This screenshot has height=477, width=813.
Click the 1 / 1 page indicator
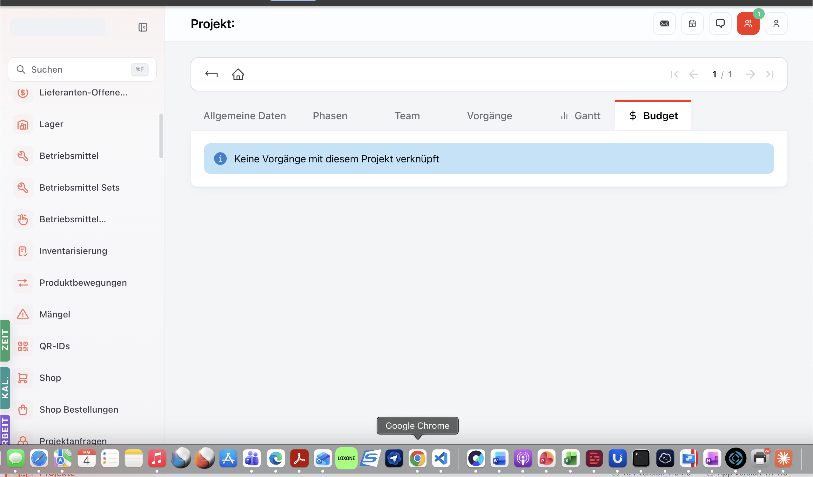[x=722, y=75]
